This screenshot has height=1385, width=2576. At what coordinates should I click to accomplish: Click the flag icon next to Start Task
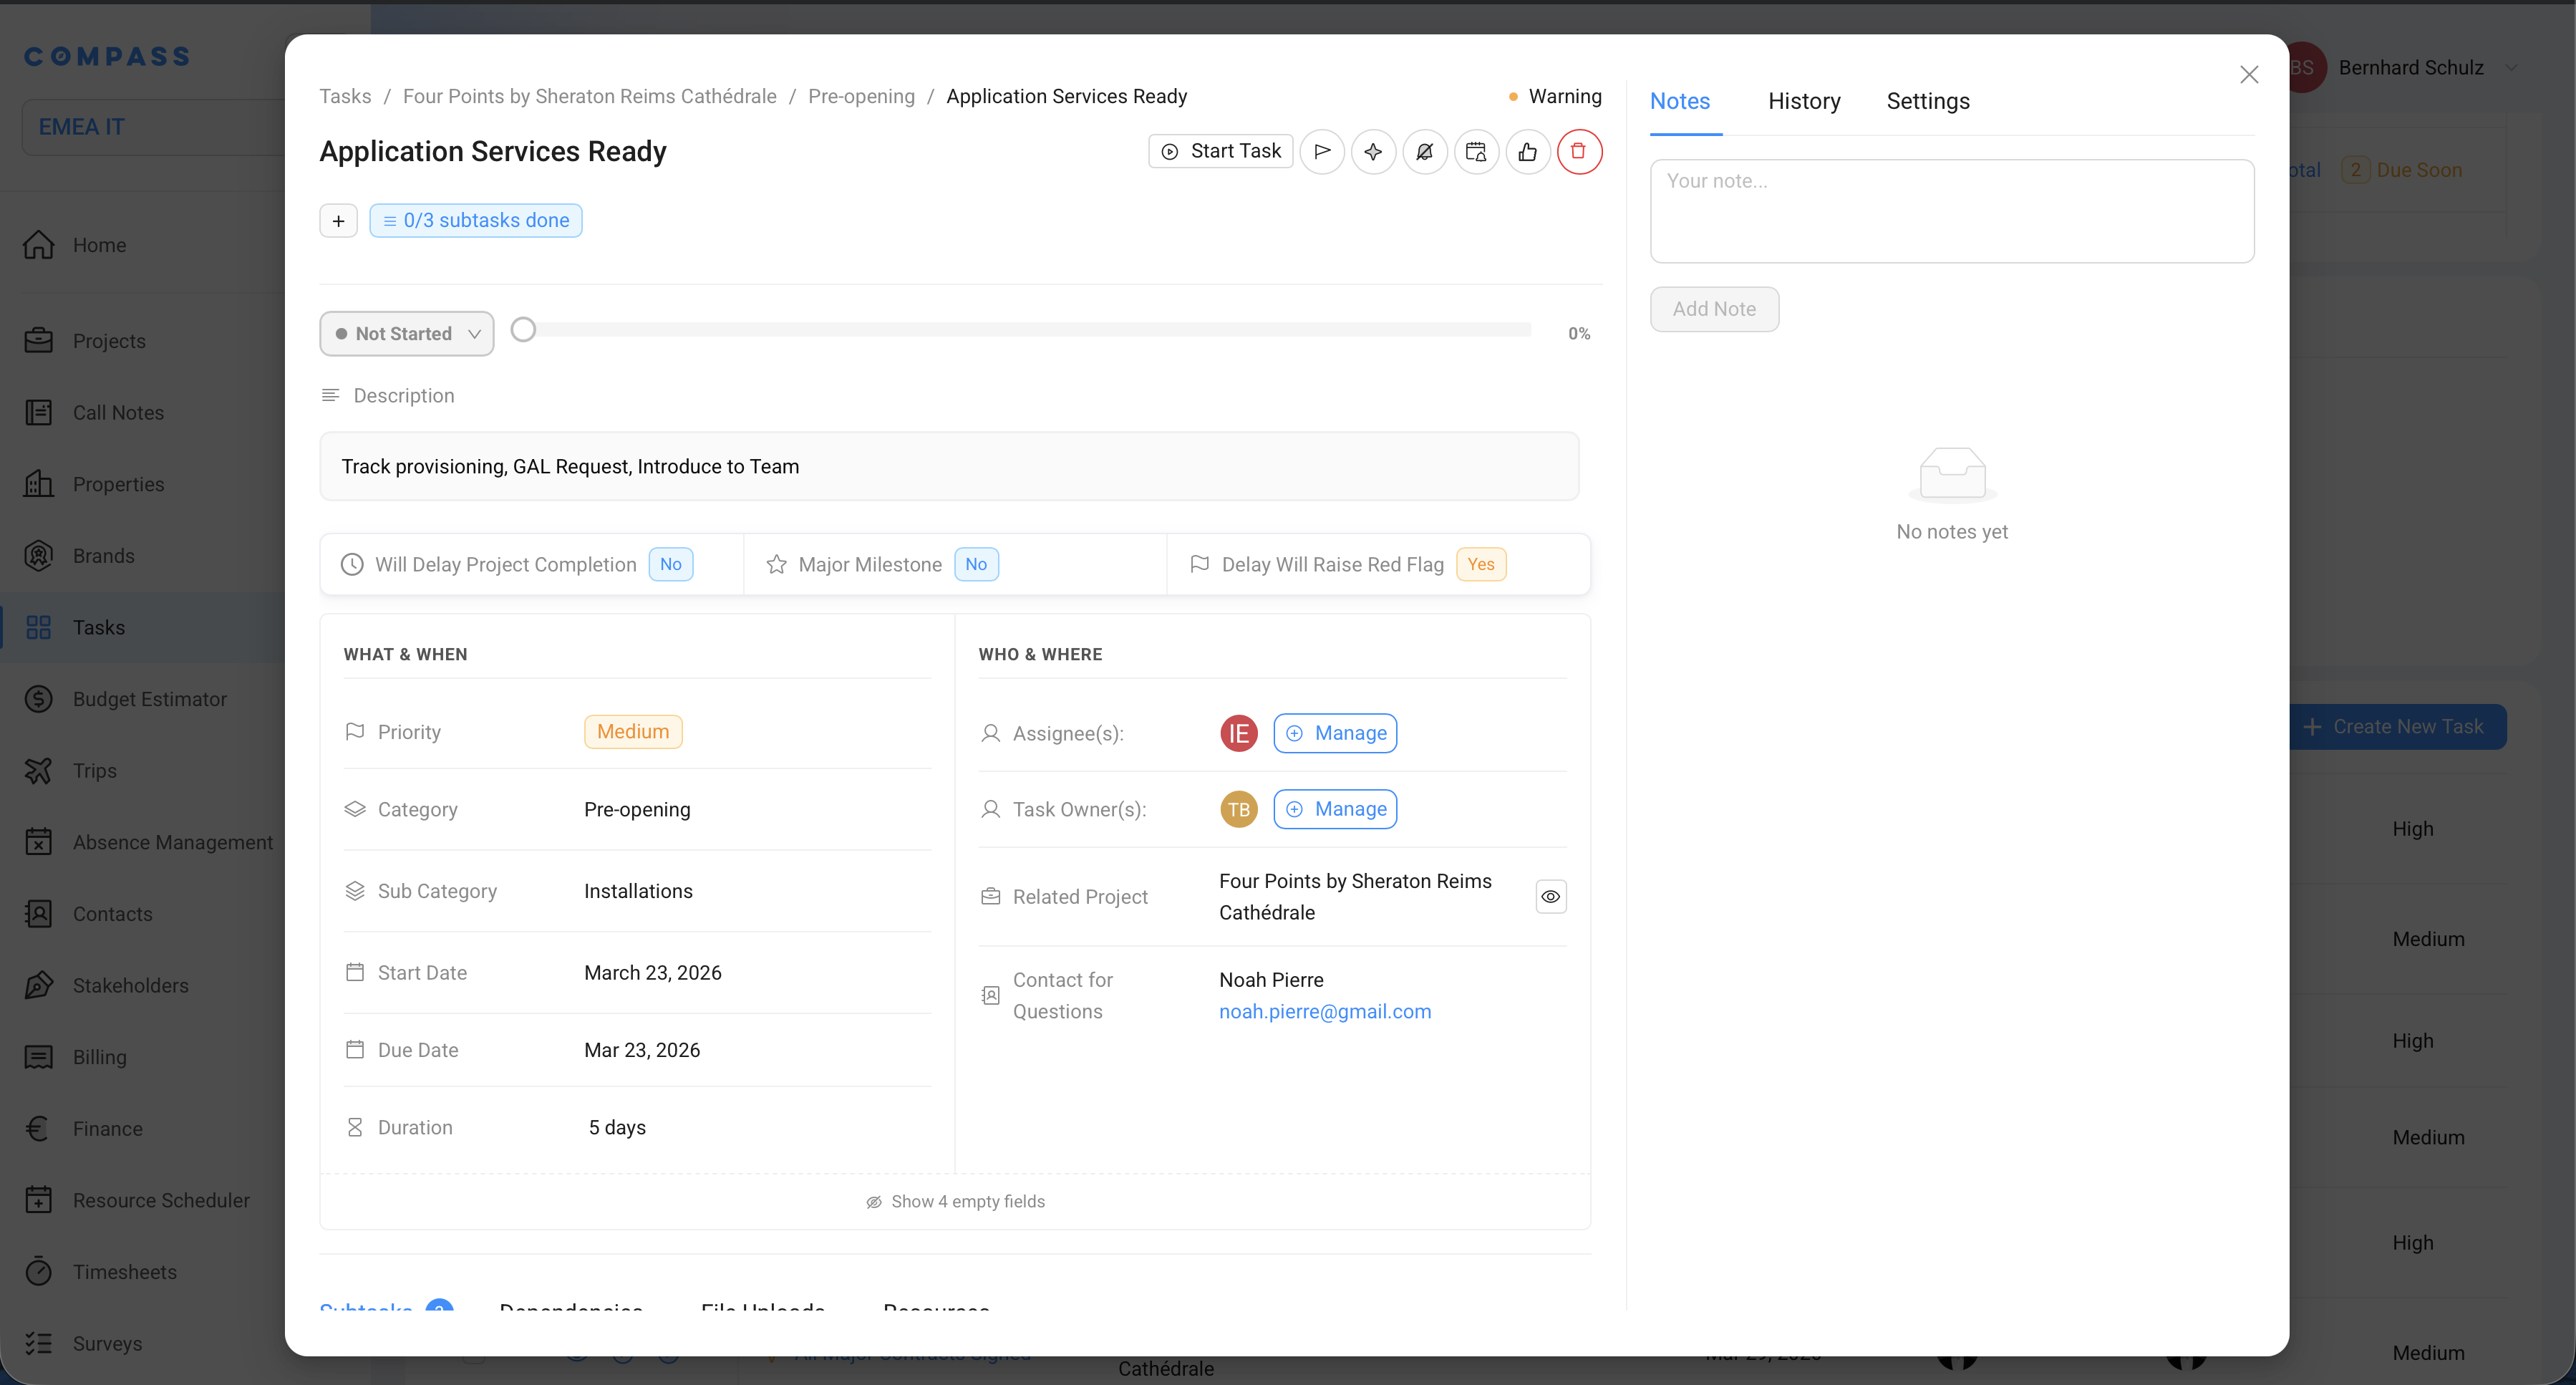[x=1322, y=152]
